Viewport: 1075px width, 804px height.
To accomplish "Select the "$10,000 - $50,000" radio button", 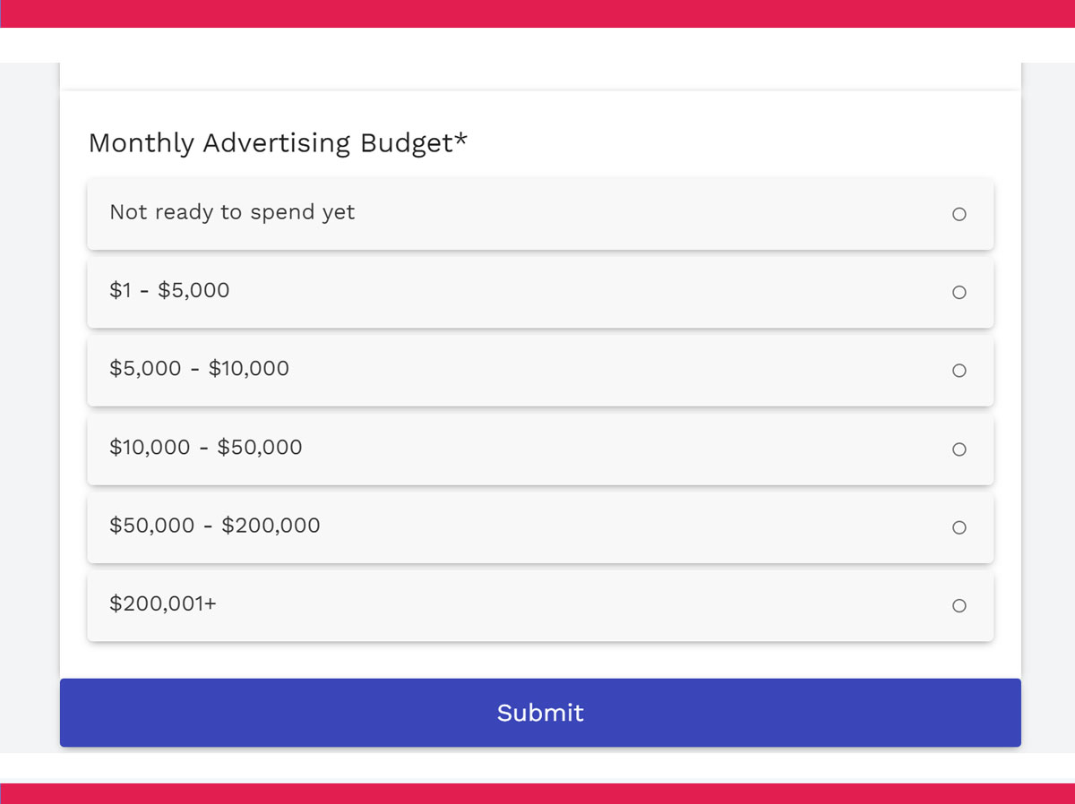I will (x=959, y=449).
